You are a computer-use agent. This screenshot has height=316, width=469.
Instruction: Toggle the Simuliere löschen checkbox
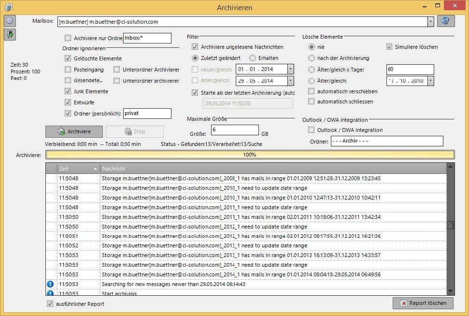click(389, 47)
